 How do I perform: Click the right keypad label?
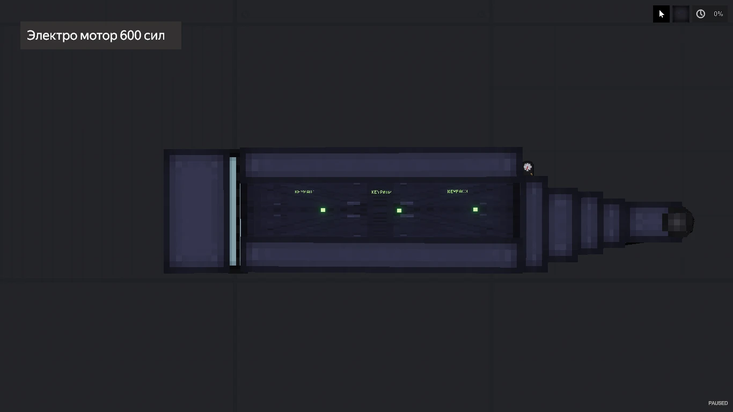[x=457, y=191]
